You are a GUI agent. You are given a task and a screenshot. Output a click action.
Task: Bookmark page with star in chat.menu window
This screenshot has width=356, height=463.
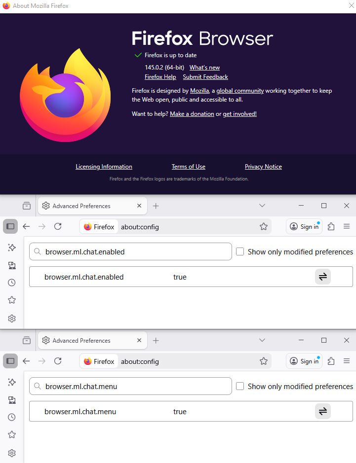[264, 361]
